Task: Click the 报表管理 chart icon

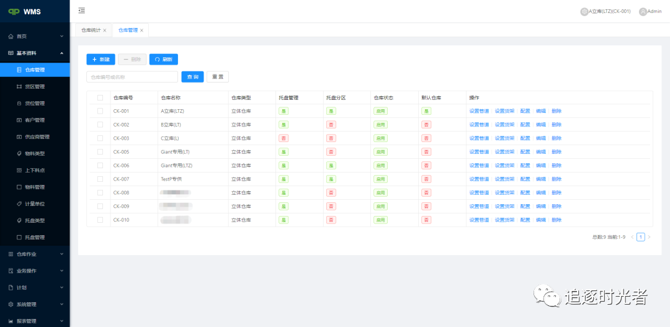Action: click(x=11, y=321)
